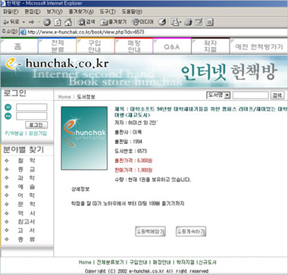Click the page icon in the address bar
This screenshot has width=288, height=275.
(23, 32)
